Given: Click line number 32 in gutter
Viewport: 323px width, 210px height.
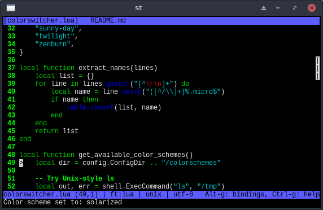Looking at the screenshot, I should coord(11,28).
